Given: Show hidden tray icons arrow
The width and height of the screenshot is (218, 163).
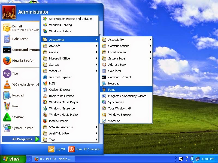Looking at the screenshot, I should tap(193, 159).
